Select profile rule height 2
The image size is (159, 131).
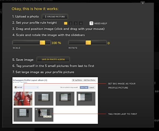[70, 23]
